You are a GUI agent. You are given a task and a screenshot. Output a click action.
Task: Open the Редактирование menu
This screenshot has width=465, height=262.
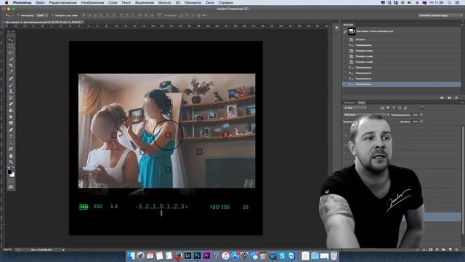click(63, 2)
